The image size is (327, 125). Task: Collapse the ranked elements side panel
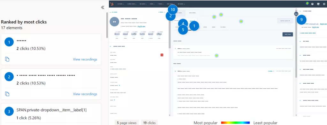coord(103,8)
